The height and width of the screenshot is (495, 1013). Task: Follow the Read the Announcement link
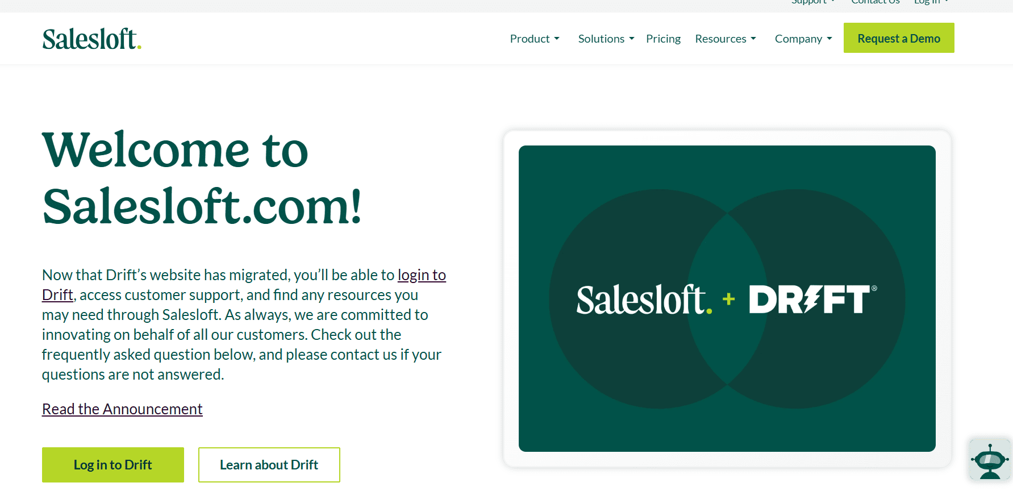coord(122,409)
